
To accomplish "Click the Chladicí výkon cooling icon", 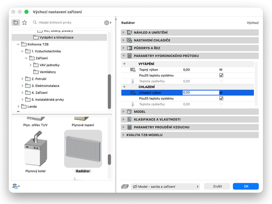I will (x=133, y=93).
